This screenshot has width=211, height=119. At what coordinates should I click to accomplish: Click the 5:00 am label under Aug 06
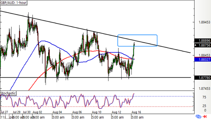coord(78,117)
